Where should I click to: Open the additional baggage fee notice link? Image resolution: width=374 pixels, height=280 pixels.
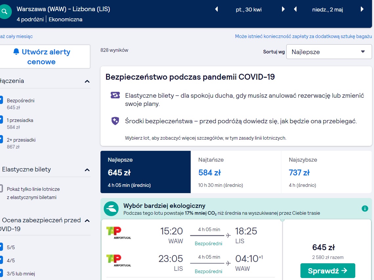[303, 36]
